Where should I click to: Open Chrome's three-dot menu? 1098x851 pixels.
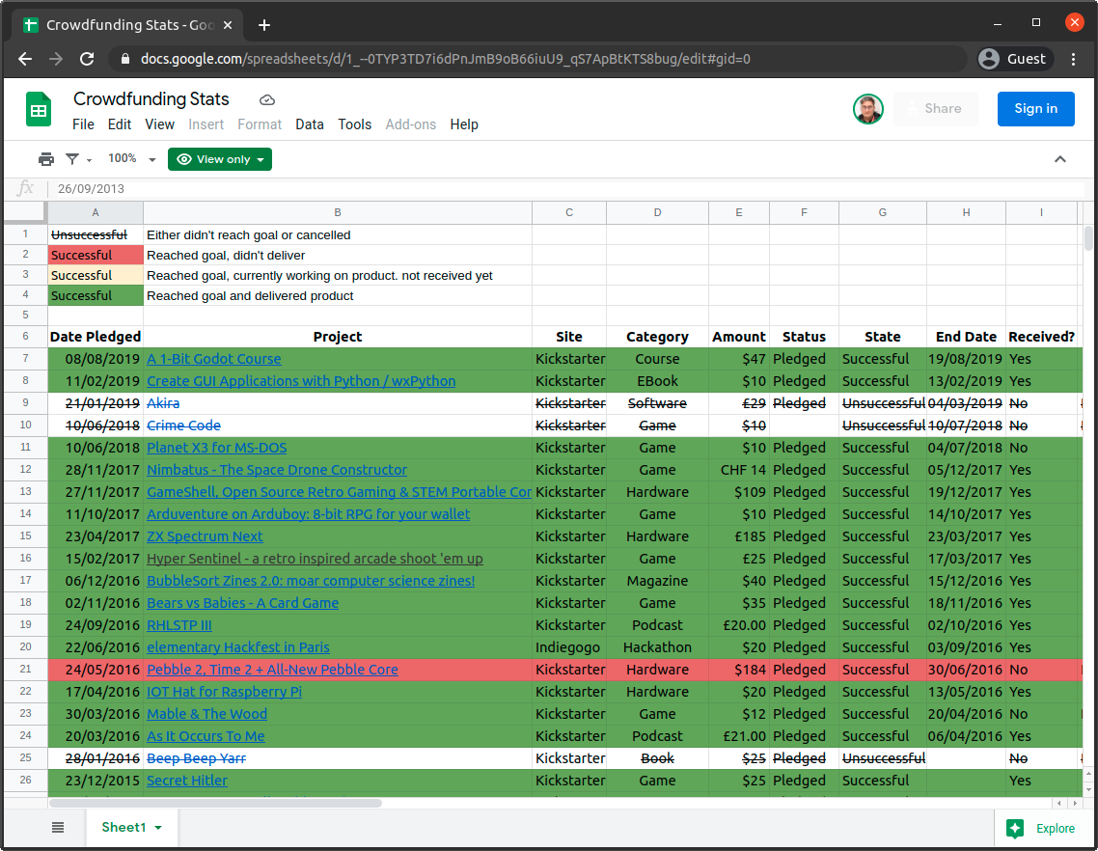1074,59
